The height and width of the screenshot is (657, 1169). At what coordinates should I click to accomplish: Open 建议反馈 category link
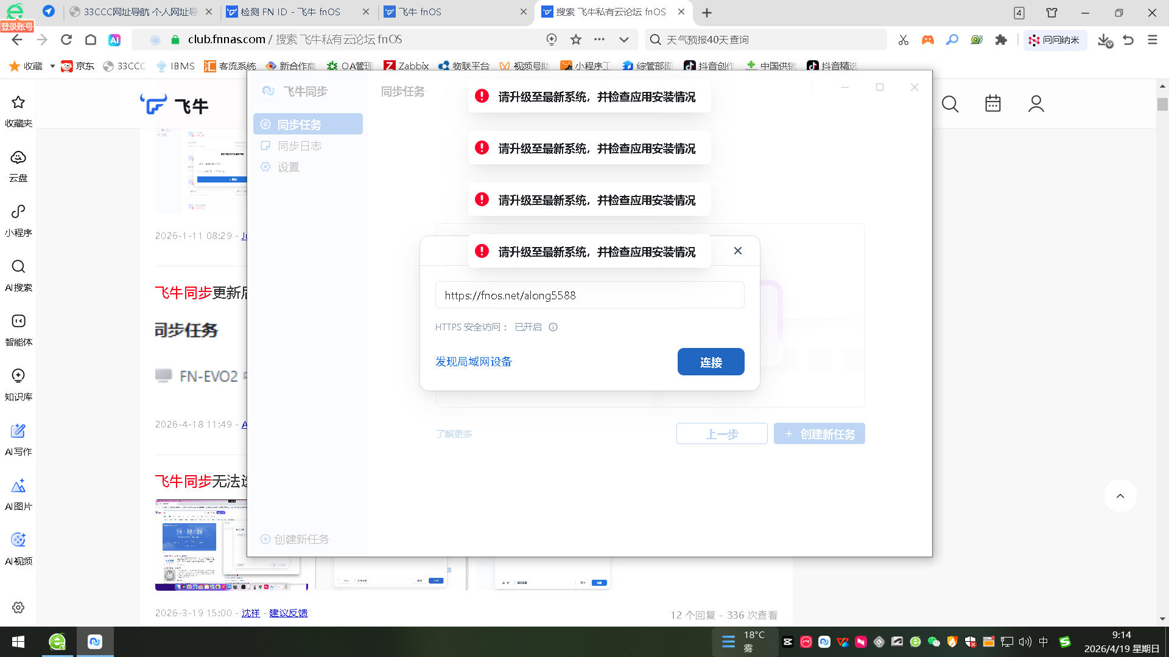[x=289, y=613]
